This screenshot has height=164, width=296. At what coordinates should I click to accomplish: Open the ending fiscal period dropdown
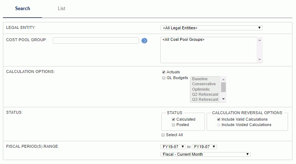[x=204, y=147]
